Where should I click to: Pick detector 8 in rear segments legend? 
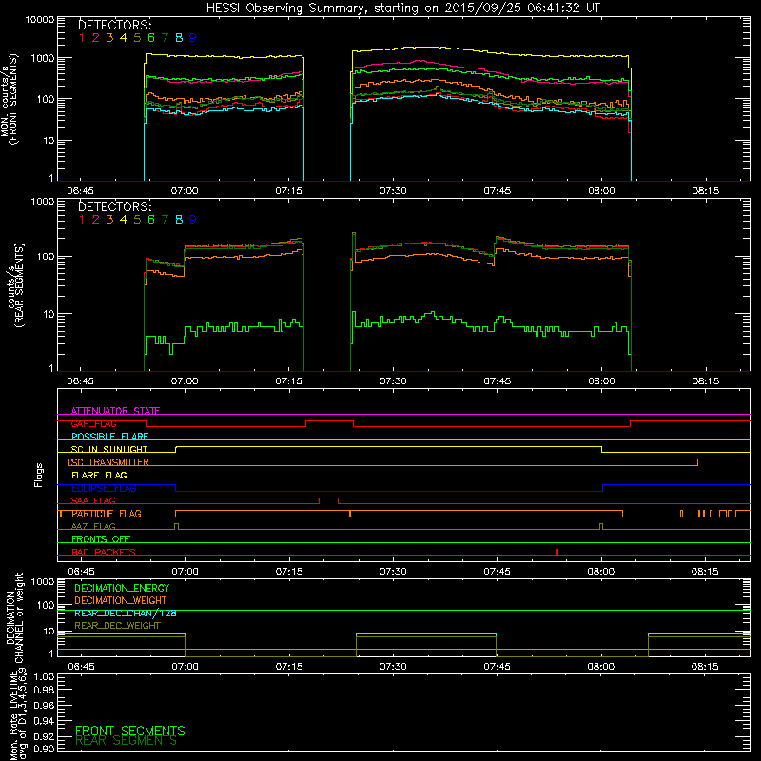tap(179, 220)
